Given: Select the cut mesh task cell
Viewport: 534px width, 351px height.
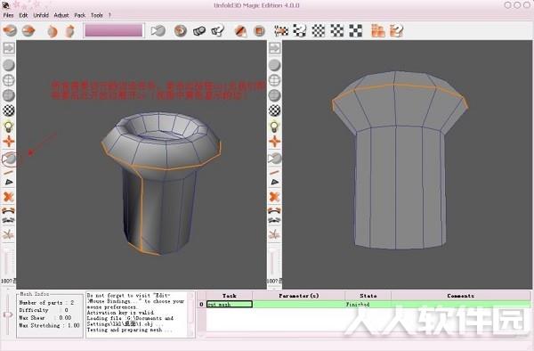Looking at the screenshot, I should (230, 305).
